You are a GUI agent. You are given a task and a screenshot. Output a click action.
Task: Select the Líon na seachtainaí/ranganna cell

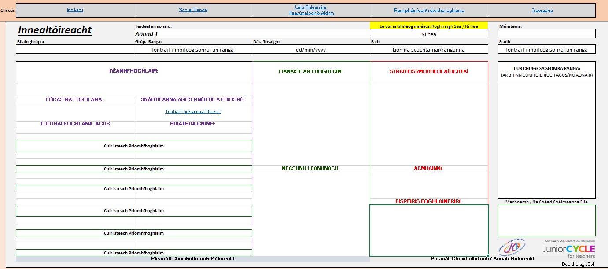(x=429, y=49)
